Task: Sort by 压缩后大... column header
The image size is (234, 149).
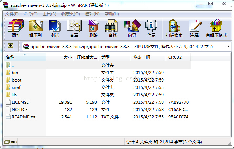Action: (86, 57)
